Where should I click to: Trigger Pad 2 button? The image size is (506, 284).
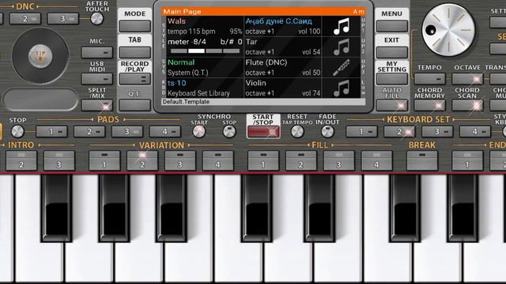89,132
